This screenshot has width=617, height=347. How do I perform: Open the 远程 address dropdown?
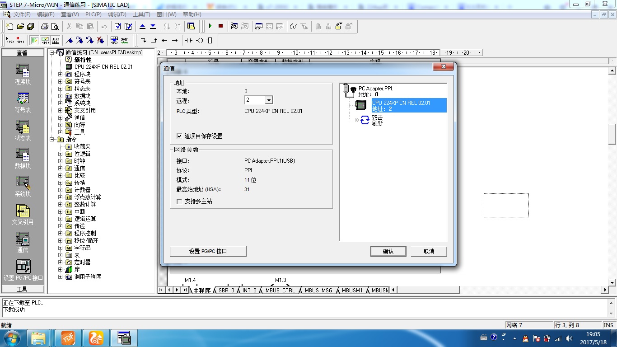269,100
